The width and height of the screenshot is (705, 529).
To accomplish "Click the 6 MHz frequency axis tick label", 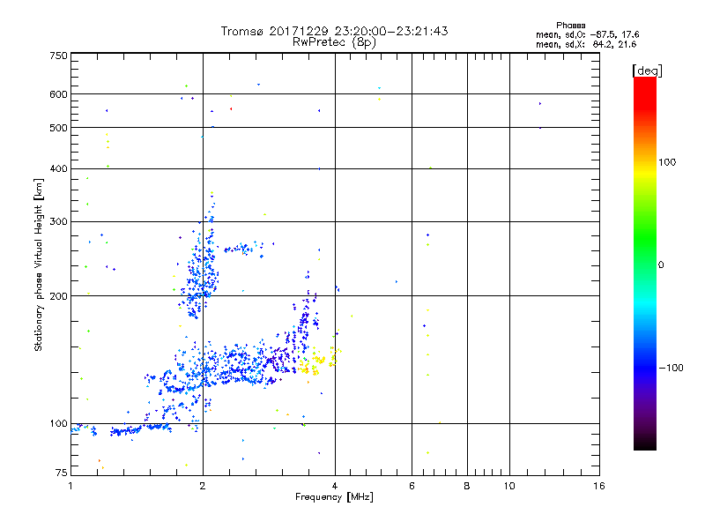I will point(412,486).
